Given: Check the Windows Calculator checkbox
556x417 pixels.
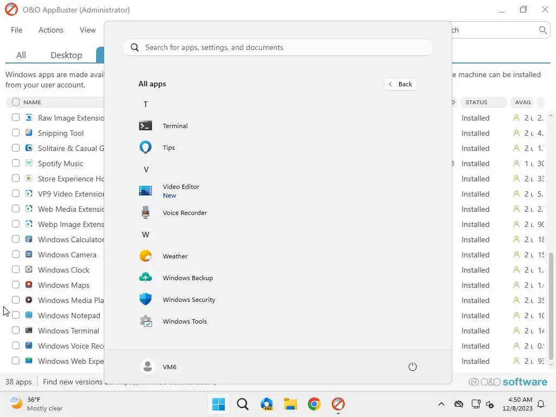Looking at the screenshot, I should [x=16, y=239].
